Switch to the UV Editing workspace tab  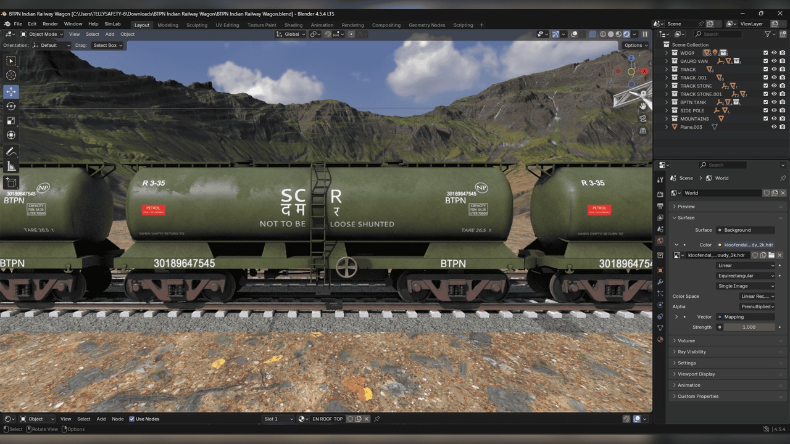coord(227,25)
